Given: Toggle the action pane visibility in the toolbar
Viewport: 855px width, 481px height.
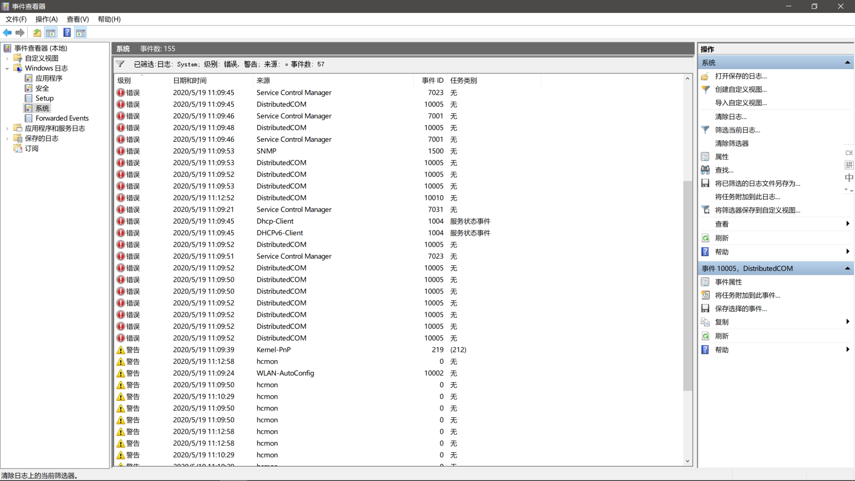Looking at the screenshot, I should click(x=81, y=33).
